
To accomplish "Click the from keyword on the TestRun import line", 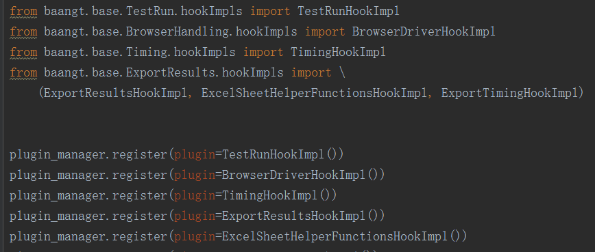I will 23,12.
